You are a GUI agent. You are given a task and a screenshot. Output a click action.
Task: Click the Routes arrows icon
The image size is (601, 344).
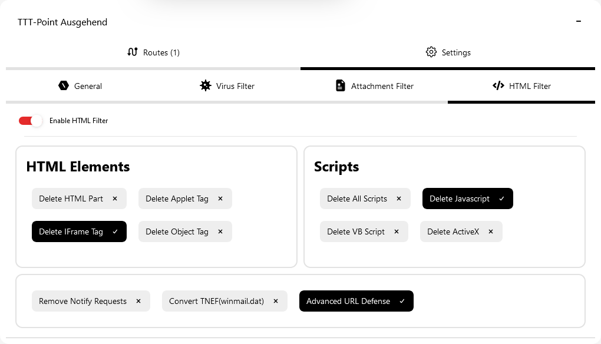133,52
